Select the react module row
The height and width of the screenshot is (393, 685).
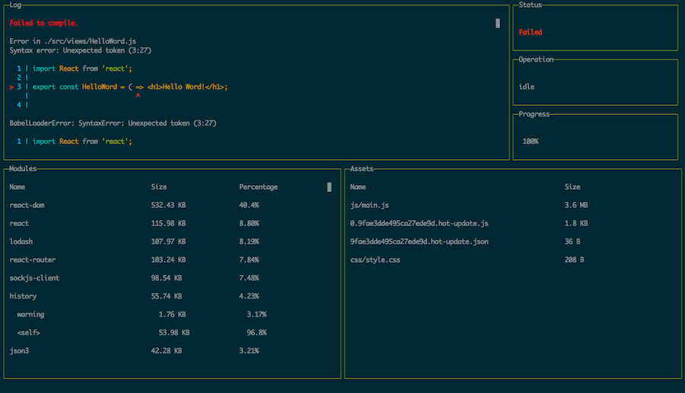(168, 223)
